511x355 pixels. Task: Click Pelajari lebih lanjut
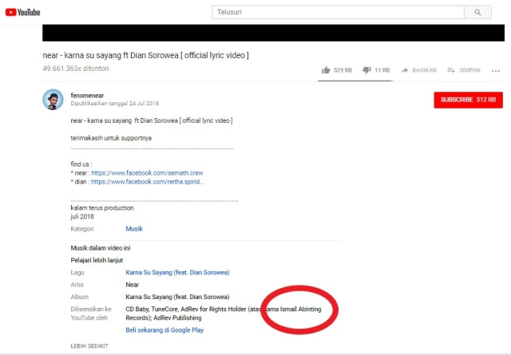click(x=97, y=260)
